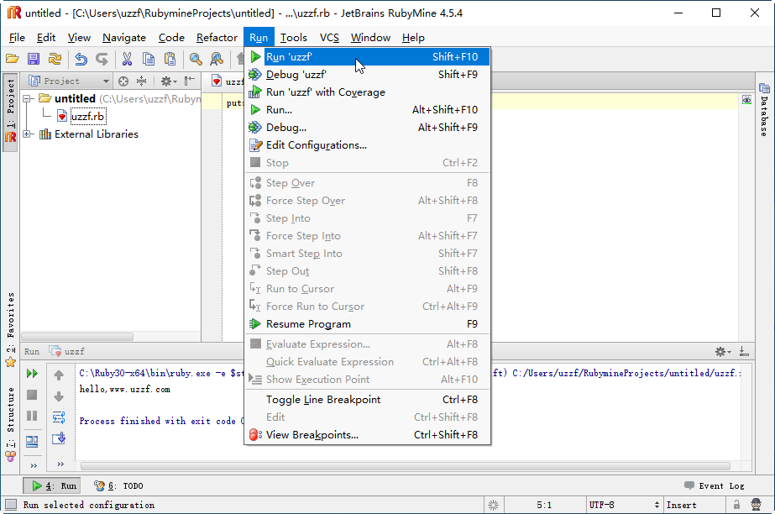This screenshot has height=514, width=775.
Task: Expand more Run panel actions chevron on left
Action: tap(34, 465)
